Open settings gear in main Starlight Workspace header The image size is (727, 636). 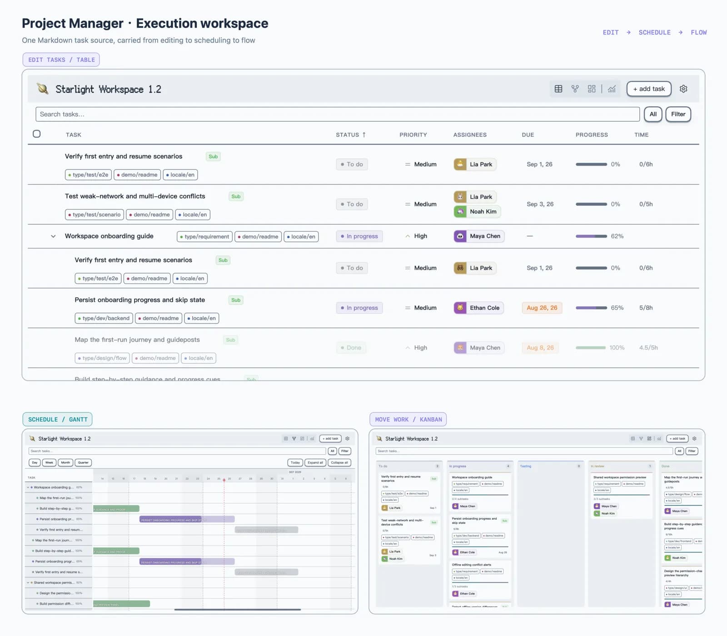[683, 89]
